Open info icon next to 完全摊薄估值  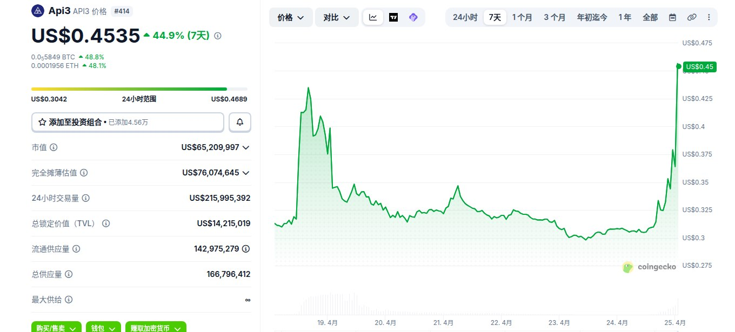coord(84,173)
